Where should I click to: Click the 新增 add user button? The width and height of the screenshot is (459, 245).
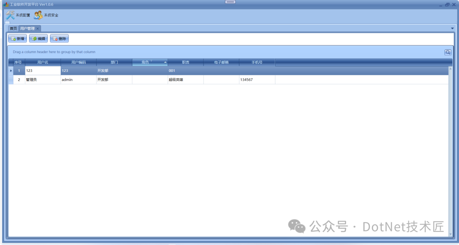coord(17,38)
